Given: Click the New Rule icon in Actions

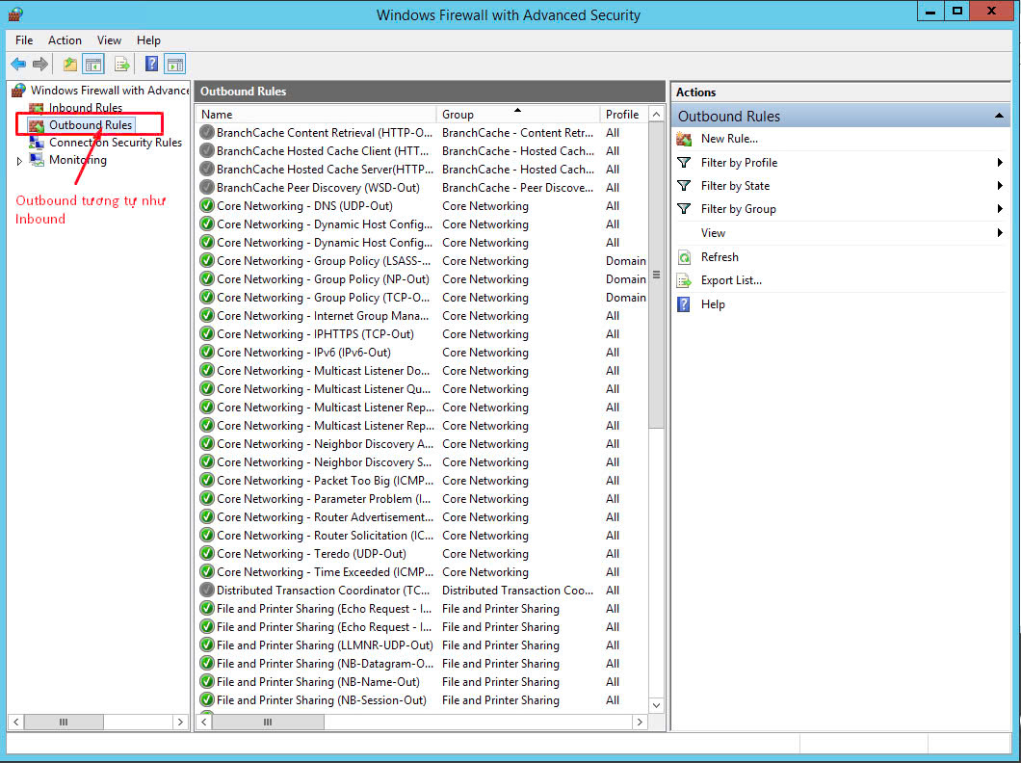Looking at the screenshot, I should (684, 139).
